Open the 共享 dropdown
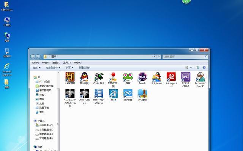243x151 pixels. 69,68
